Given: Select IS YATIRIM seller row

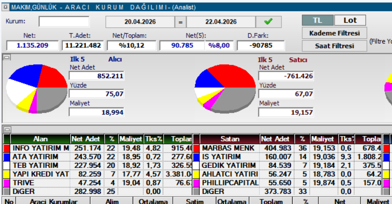Looking at the screenshot, I should (287, 157).
